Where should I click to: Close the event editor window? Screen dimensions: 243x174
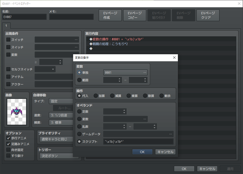pyautogui.click(x=239, y=3)
